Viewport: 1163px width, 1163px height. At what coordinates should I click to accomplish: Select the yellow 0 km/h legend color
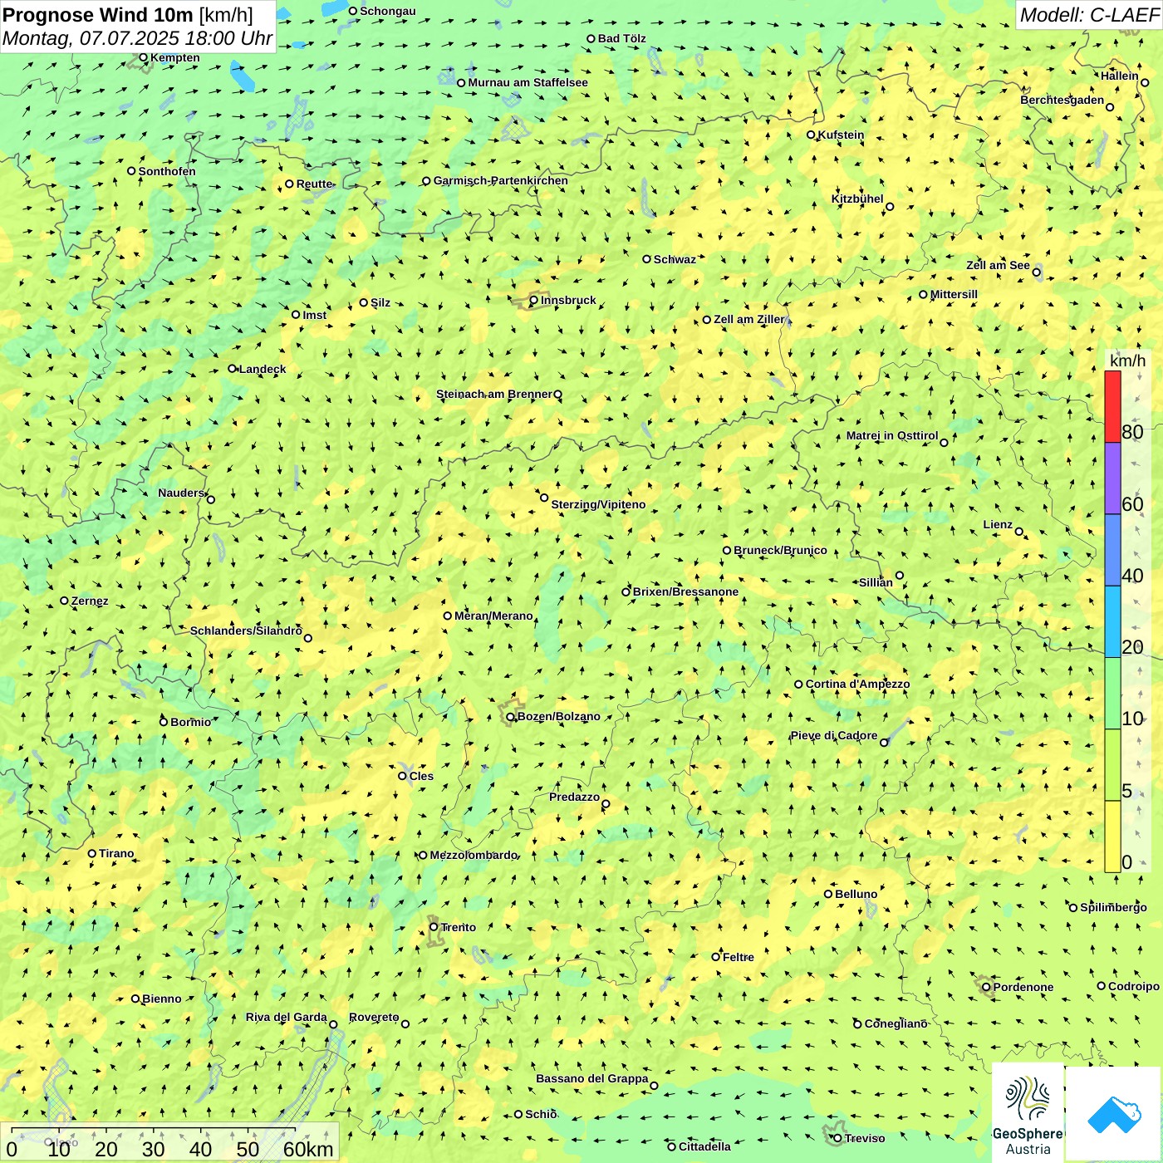click(1112, 837)
